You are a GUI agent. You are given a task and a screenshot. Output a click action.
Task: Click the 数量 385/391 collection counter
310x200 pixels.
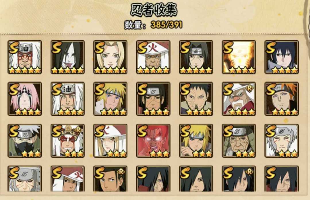click(x=153, y=25)
